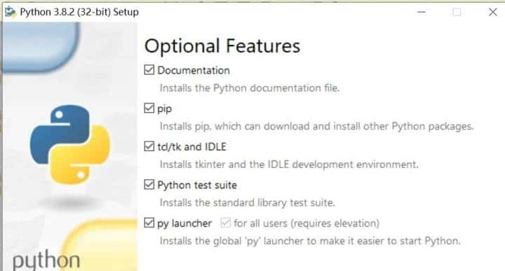Click 'Installs the standard library test suite.'

[x=248, y=203]
